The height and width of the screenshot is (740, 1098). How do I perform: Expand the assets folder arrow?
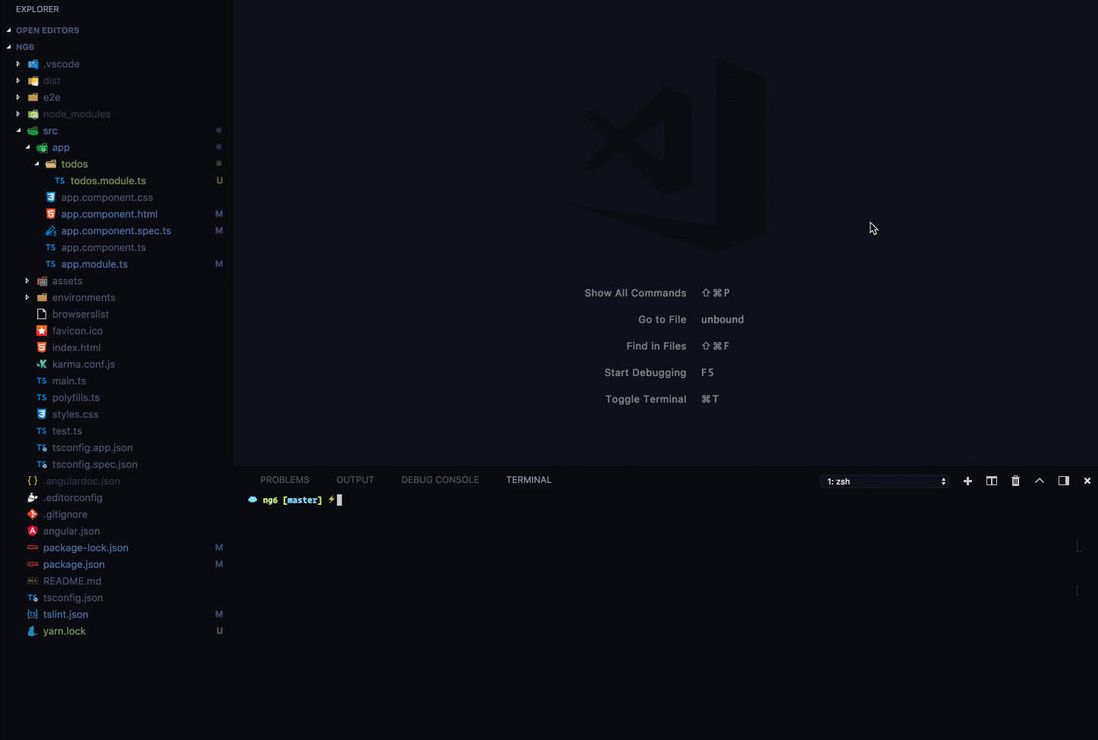(27, 281)
